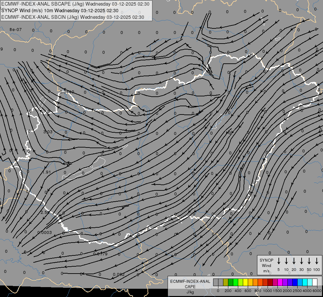Image resolution: width=323 pixels, height=297 pixels.
Task: Pick the amber CAPE legend swatch
Action: pyautogui.click(x=250, y=282)
